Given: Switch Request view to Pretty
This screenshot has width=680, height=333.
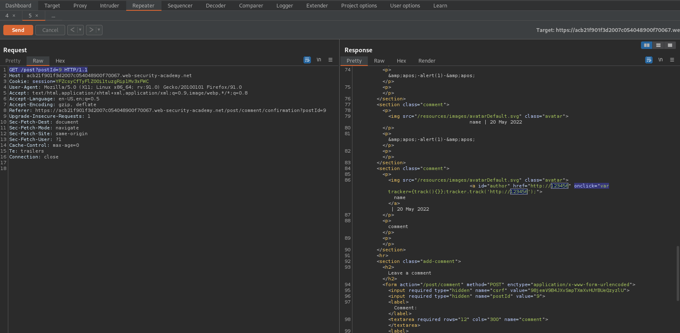Looking at the screenshot, I should coord(13,61).
